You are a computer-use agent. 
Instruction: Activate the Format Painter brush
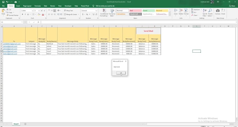[x=13, y=15]
